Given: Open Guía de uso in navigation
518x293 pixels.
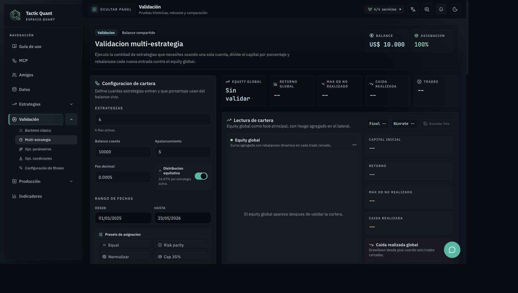Looking at the screenshot, I should (43, 46).
